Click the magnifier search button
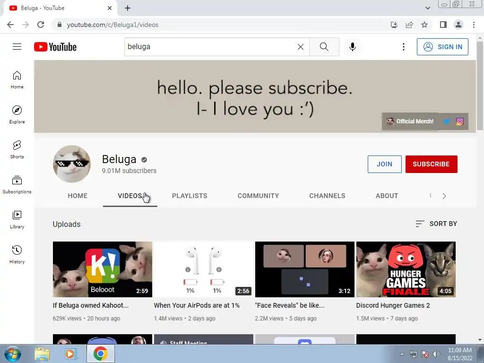The image size is (484, 363). (x=324, y=47)
